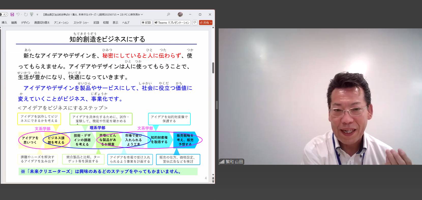The image size is (422, 200).
Task: Open Customize Quick Access Toolbar dropdown
Action: [x=37, y=14]
